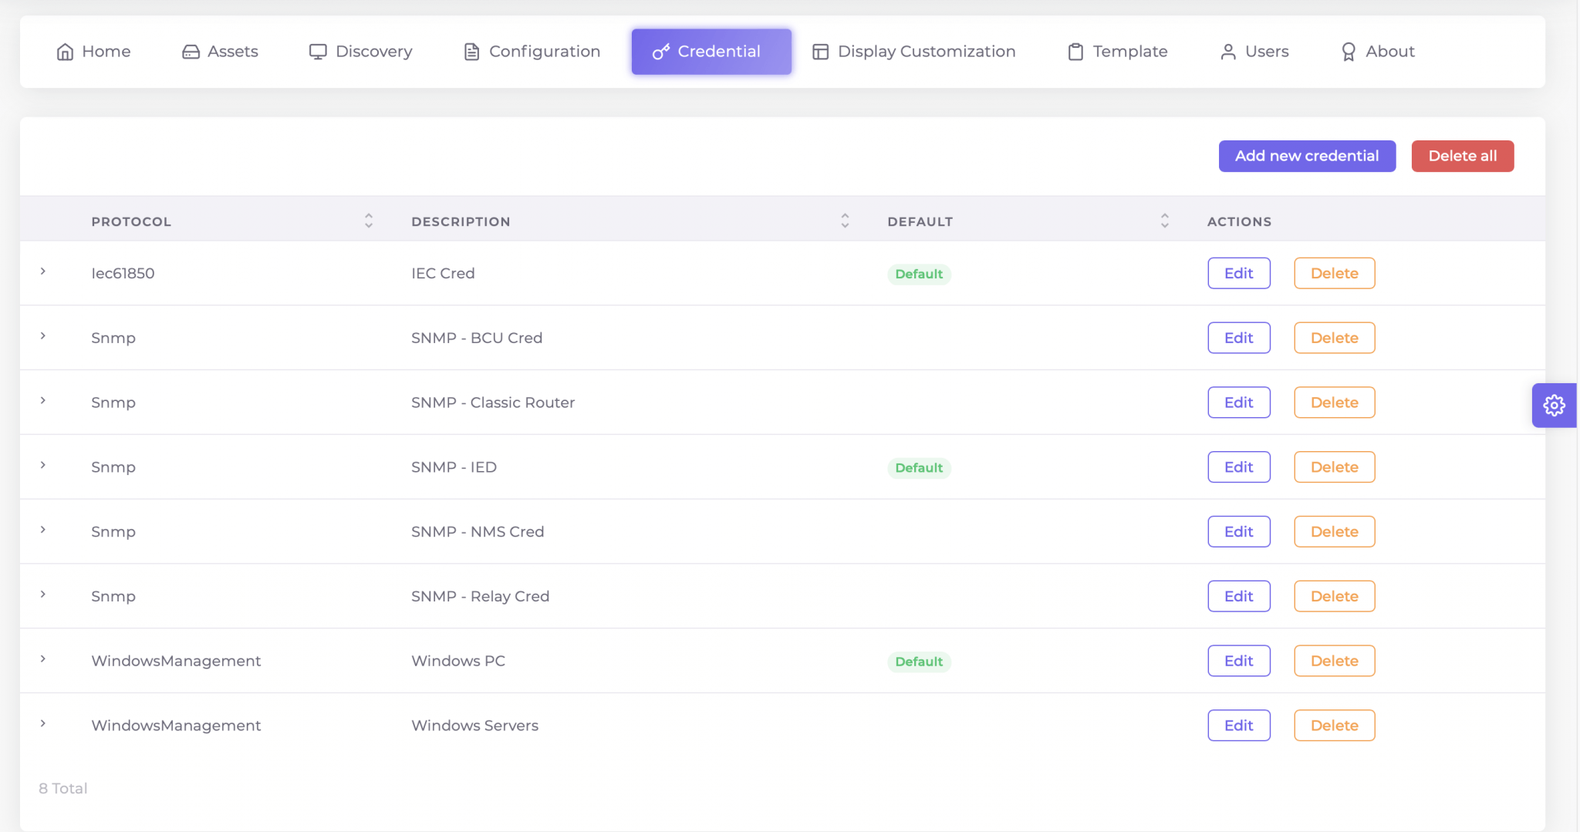
Task: Switch to the Credential tab
Action: (x=711, y=52)
